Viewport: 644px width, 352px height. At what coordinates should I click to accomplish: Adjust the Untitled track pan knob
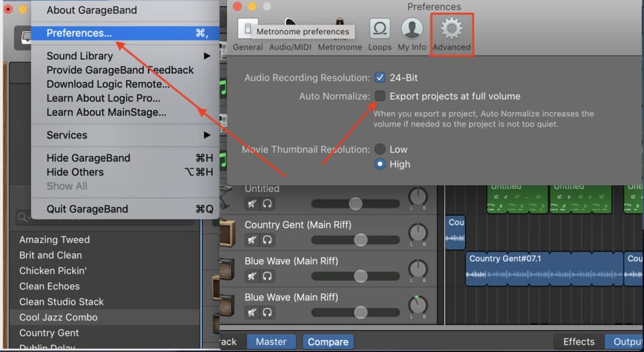point(418,197)
